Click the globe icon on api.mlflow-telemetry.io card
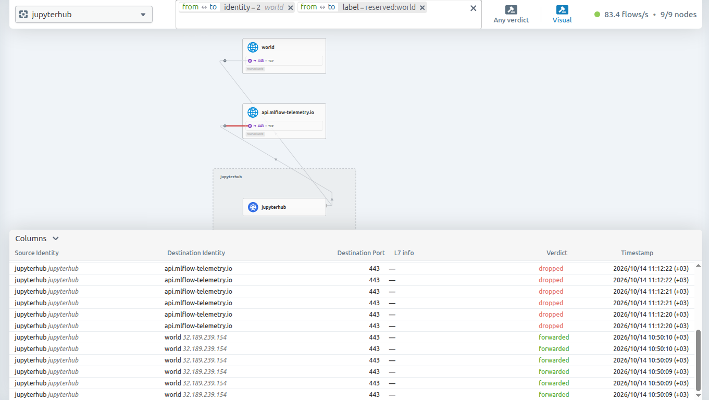Image resolution: width=709 pixels, height=400 pixels. 253,113
